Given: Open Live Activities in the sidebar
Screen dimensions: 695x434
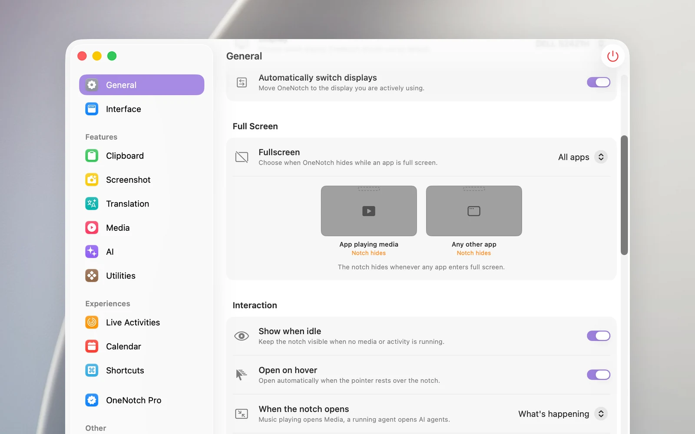Looking at the screenshot, I should (142, 322).
